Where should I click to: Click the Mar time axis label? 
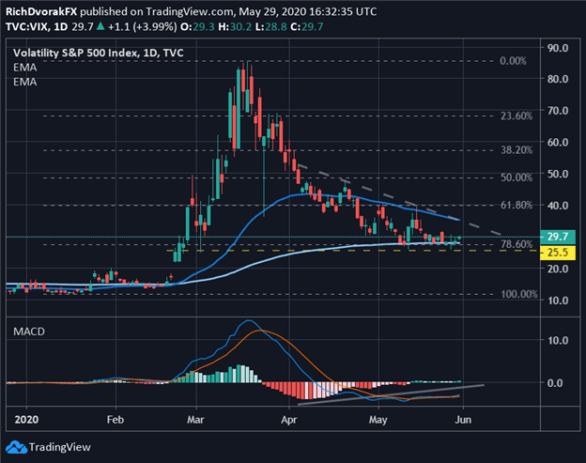[195, 420]
